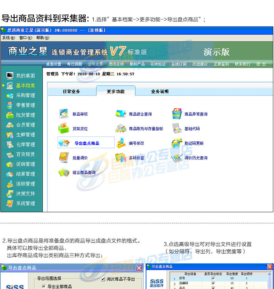Click 在线订阅 link
This screenshot has height=289, width=274.
pos(179,64)
